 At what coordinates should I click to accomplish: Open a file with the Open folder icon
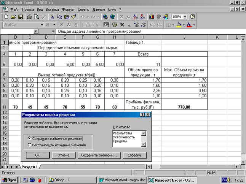(x=13, y=17)
